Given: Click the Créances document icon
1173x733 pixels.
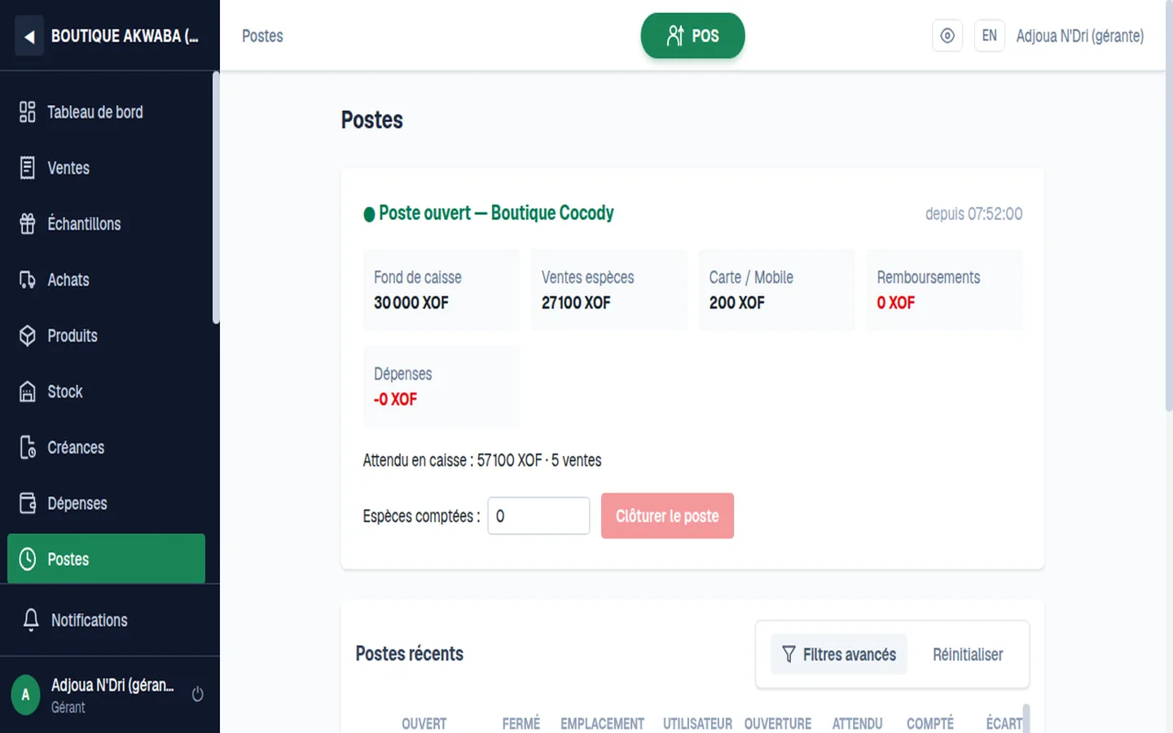Looking at the screenshot, I should [28, 448].
